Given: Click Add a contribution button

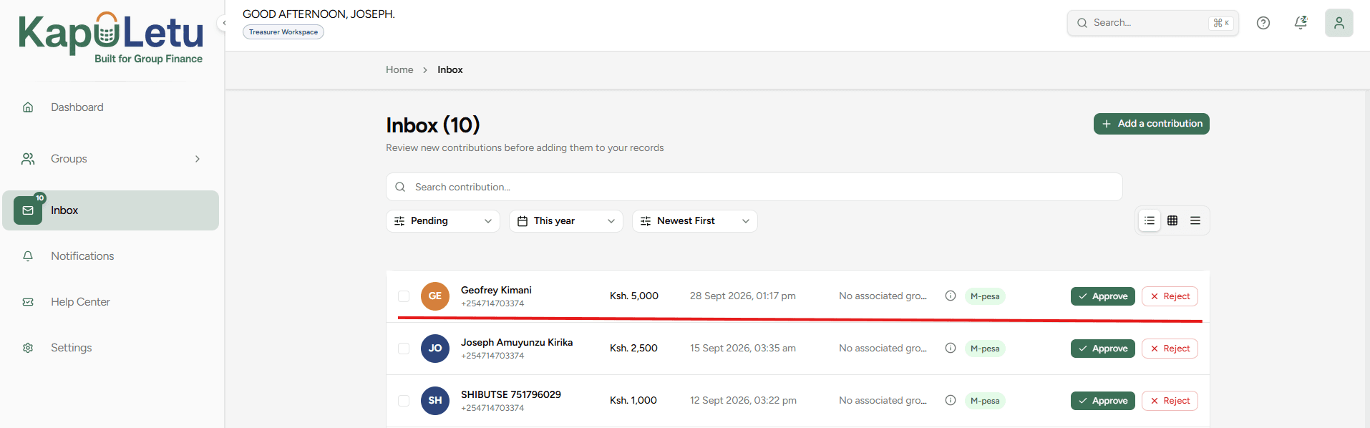Looking at the screenshot, I should (x=1152, y=124).
